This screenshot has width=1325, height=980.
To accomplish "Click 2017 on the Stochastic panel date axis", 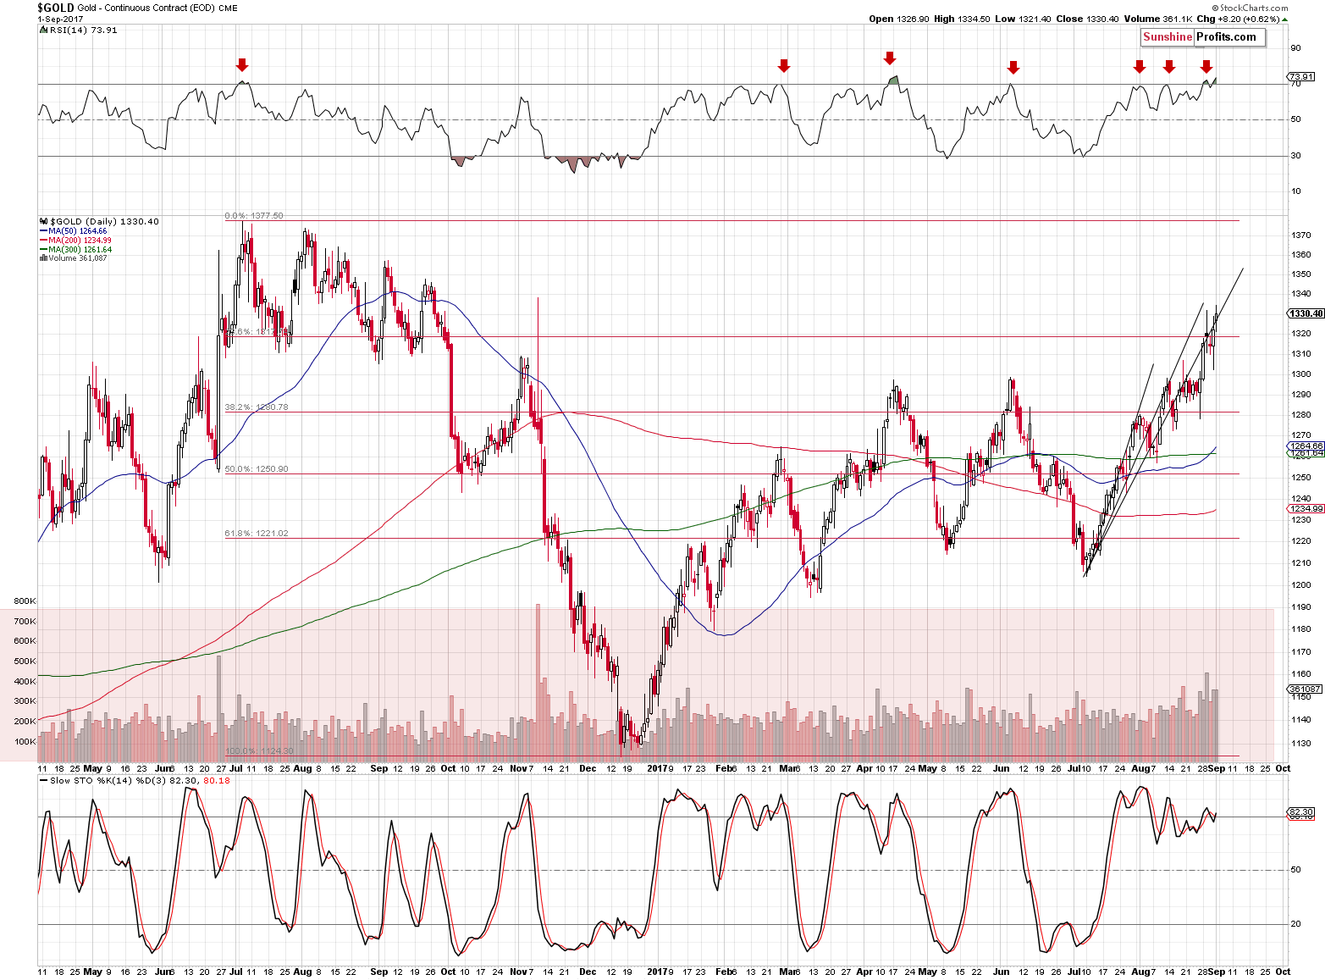I will (657, 972).
